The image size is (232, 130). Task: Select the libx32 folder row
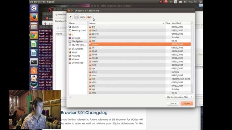click(x=140, y=58)
